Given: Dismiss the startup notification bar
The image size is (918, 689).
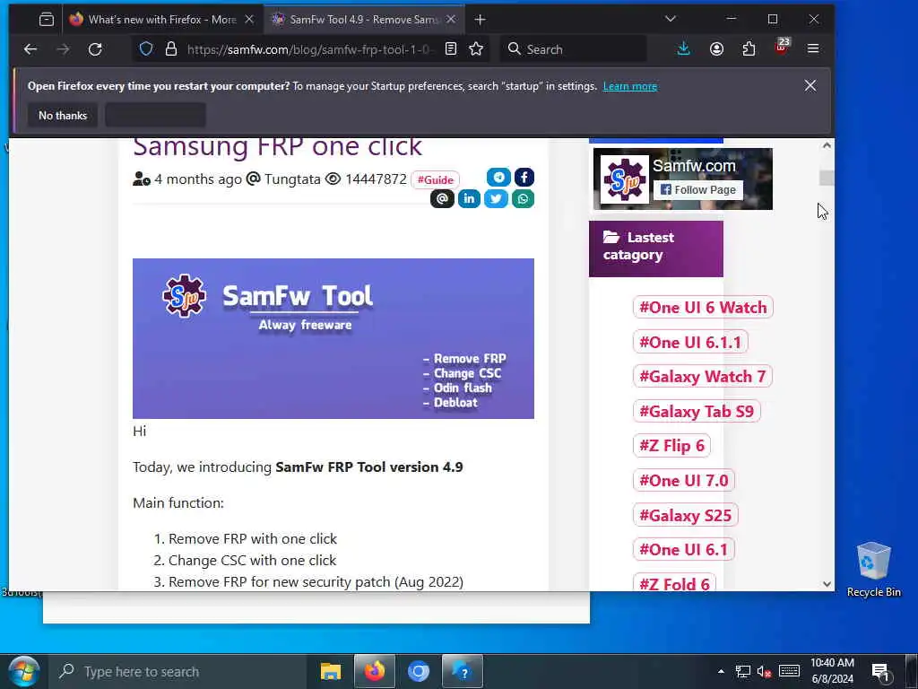Looking at the screenshot, I should [x=810, y=85].
